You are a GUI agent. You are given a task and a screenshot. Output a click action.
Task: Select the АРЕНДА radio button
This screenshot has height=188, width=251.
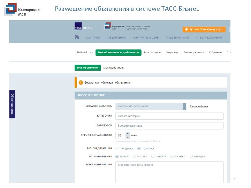pos(191,157)
